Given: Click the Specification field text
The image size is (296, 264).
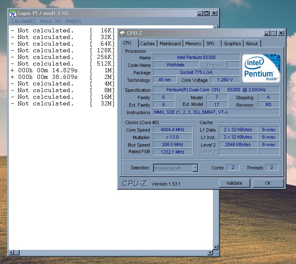Looking at the screenshot, I should pyautogui.click(x=216, y=90).
